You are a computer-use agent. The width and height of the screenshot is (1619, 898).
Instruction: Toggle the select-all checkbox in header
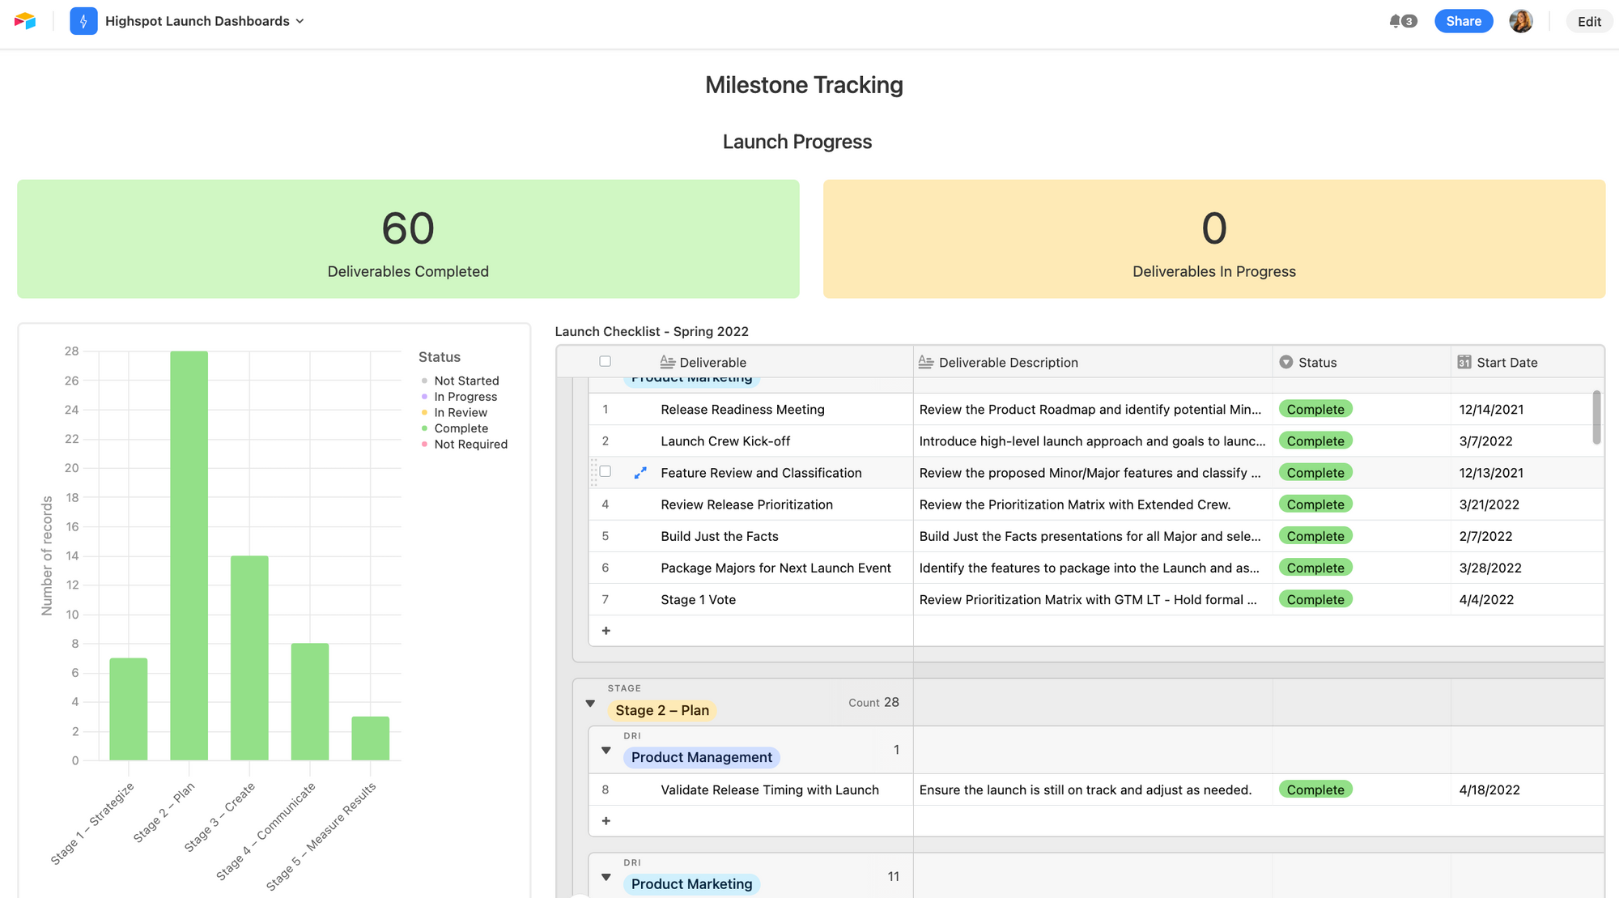(605, 361)
